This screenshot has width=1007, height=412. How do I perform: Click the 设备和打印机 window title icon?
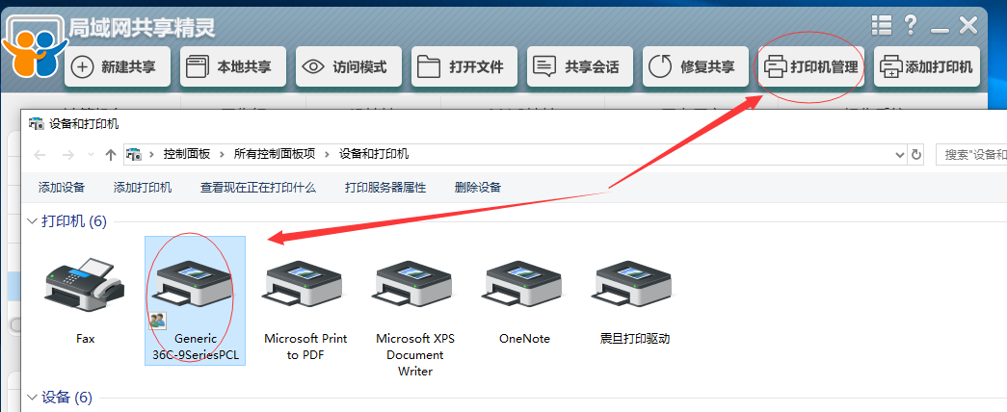(x=37, y=124)
